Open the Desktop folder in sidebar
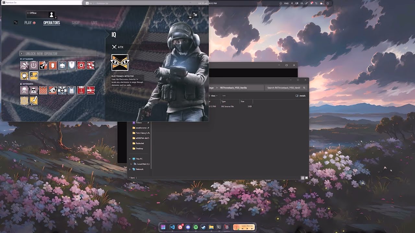 coord(138,149)
